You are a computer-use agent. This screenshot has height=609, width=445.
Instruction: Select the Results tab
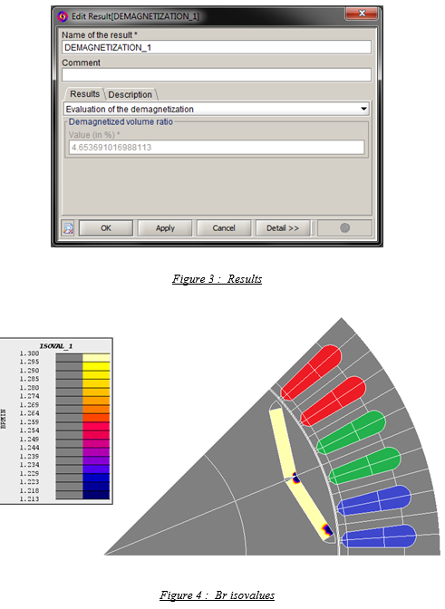tap(84, 94)
